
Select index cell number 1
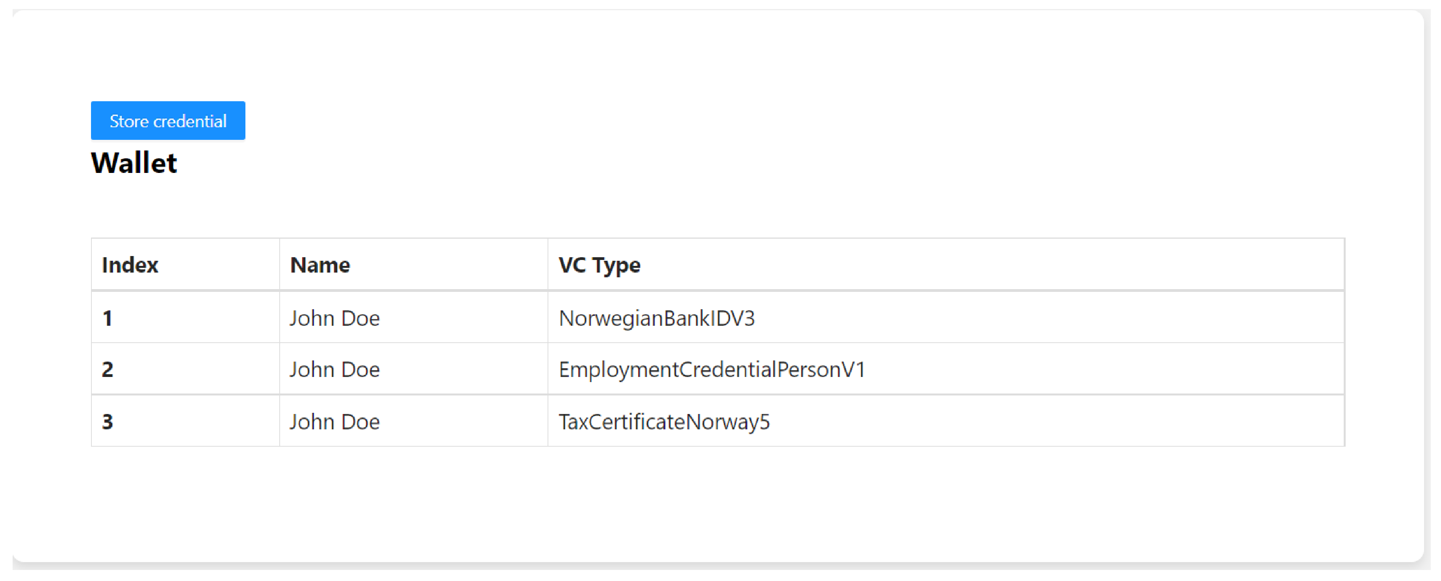pos(108,318)
